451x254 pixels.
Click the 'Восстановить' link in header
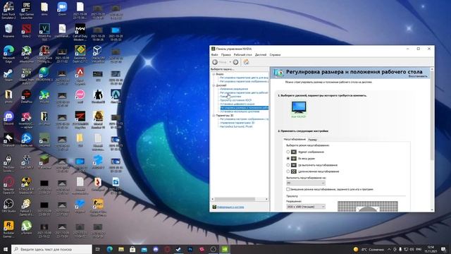coord(418,76)
